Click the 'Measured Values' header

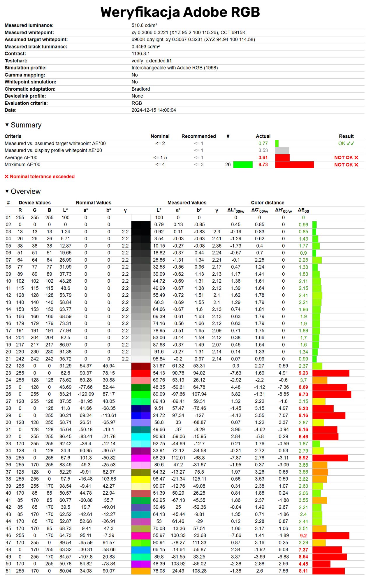point(187,203)
